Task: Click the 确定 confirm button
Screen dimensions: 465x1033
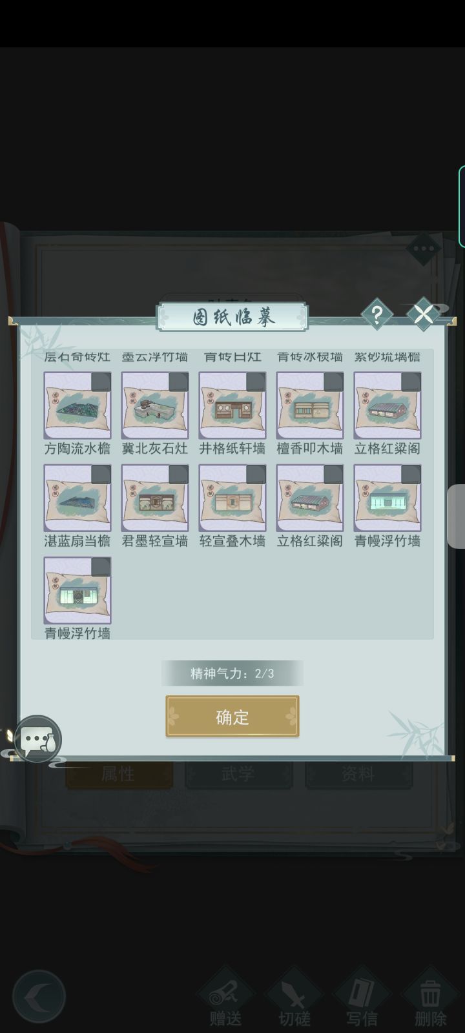Action: pyautogui.click(x=232, y=717)
